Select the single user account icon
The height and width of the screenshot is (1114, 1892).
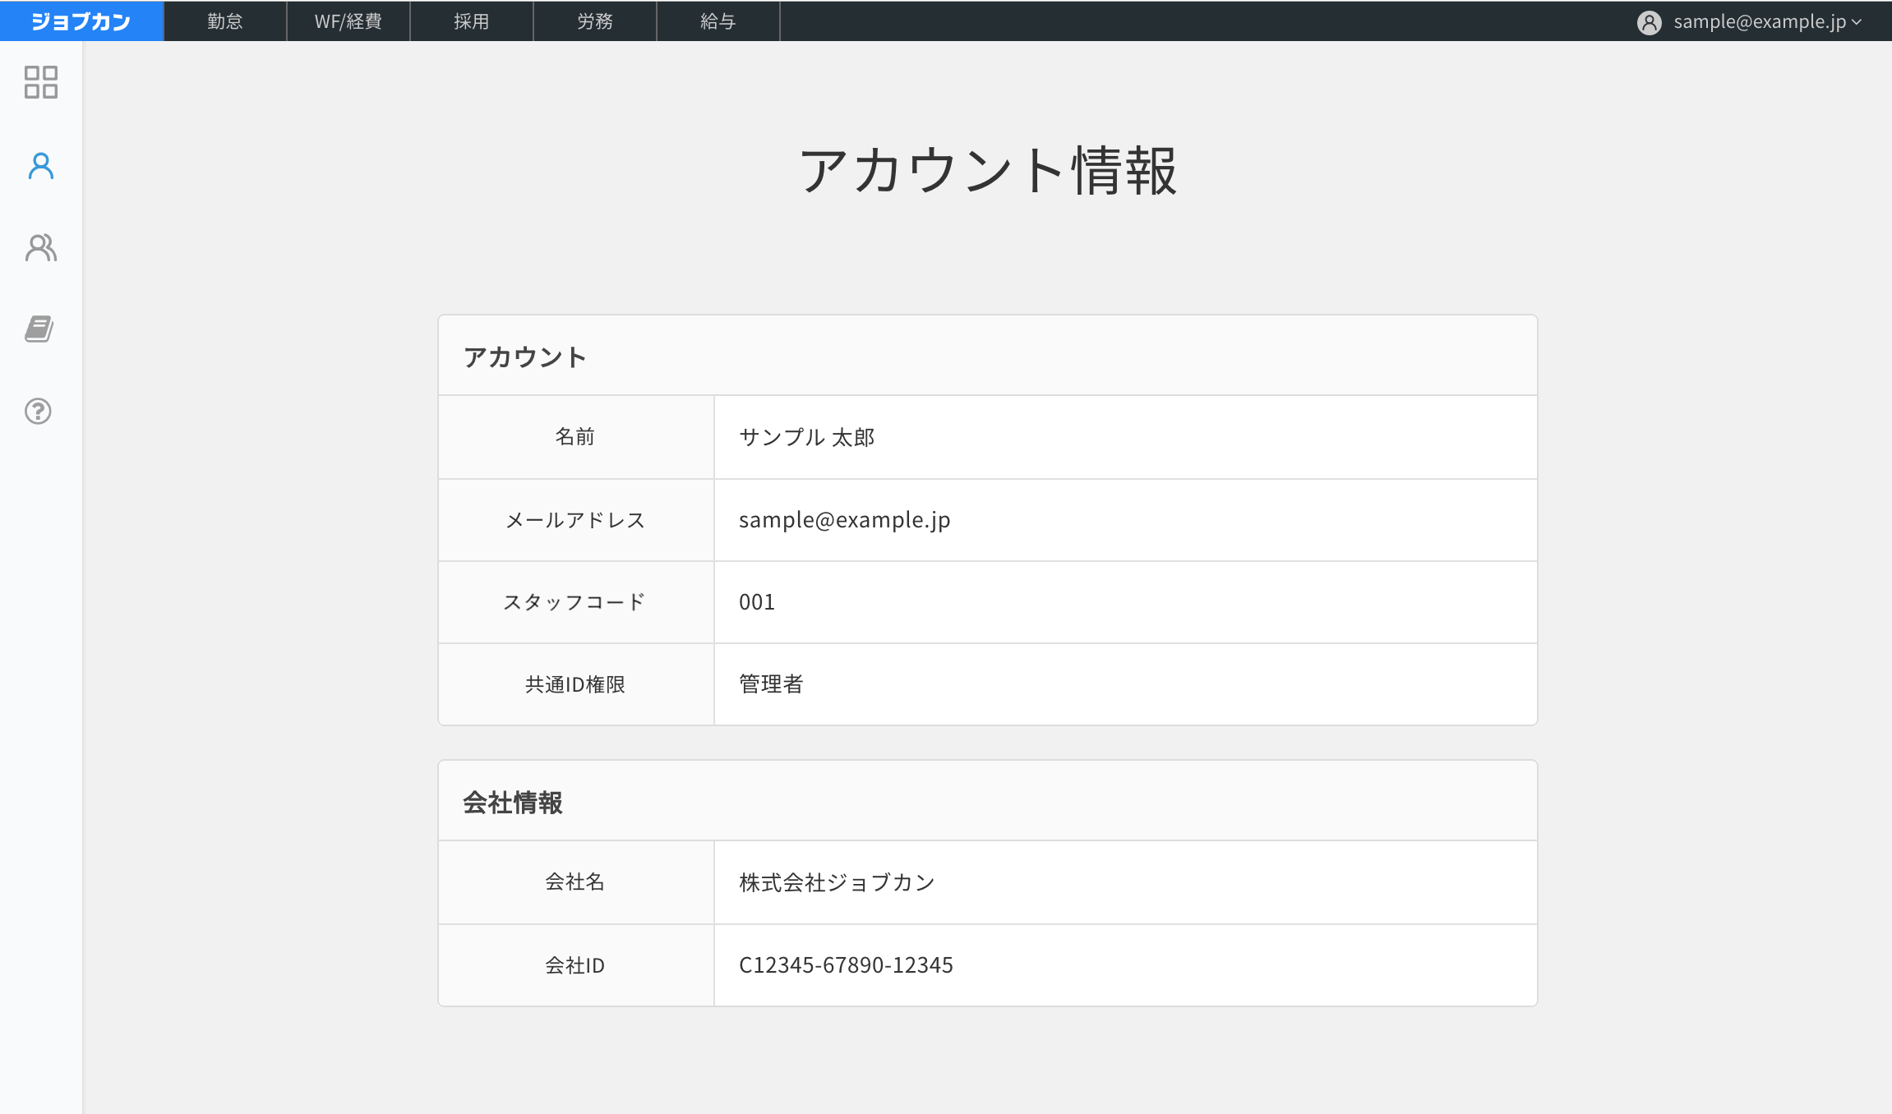click(40, 165)
